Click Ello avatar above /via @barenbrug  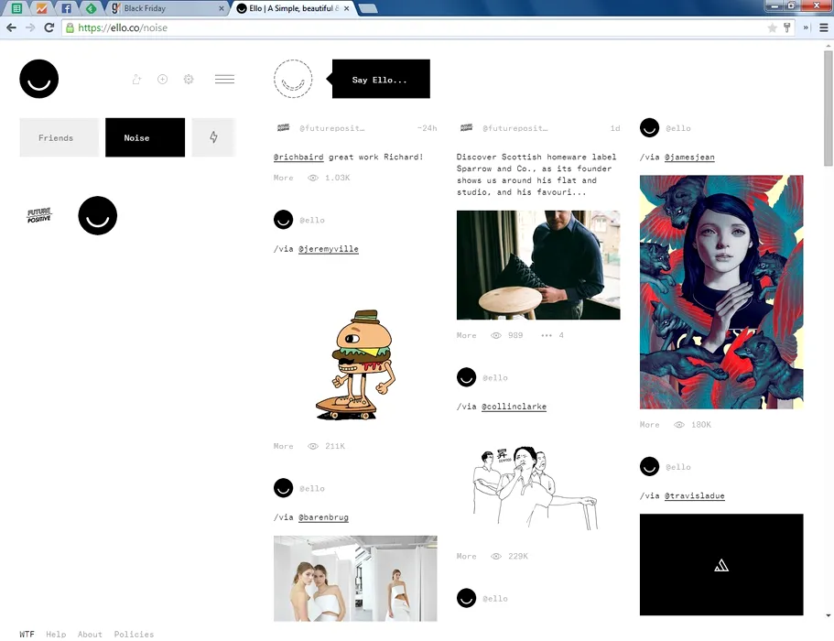[x=283, y=488]
